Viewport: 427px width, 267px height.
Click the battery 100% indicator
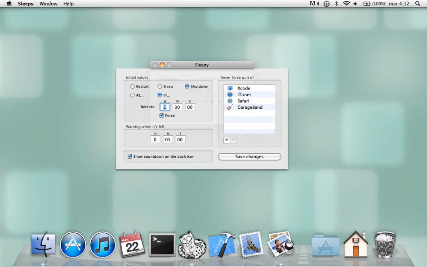pos(374,4)
